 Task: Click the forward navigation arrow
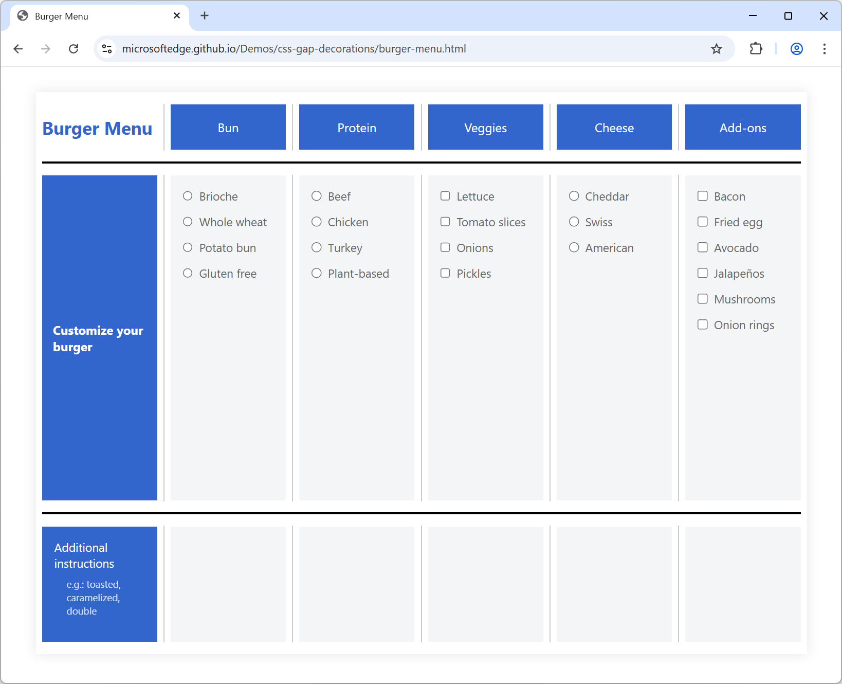pos(46,49)
